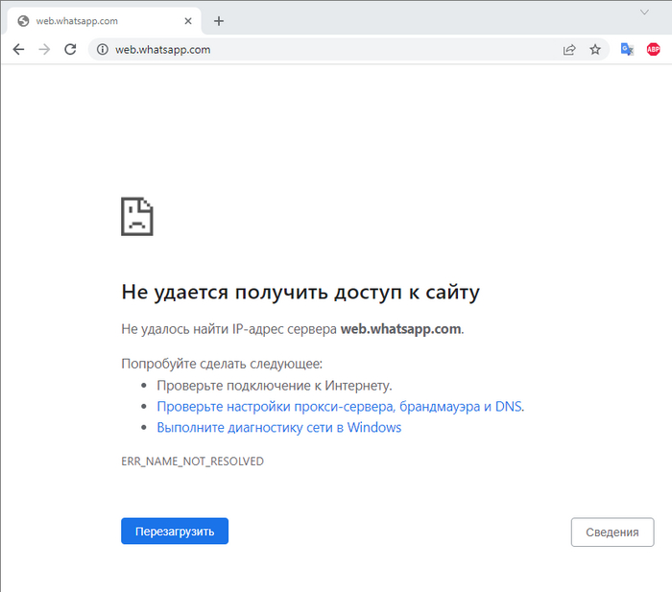Reload the page using the toolbar refresh icon

point(70,50)
